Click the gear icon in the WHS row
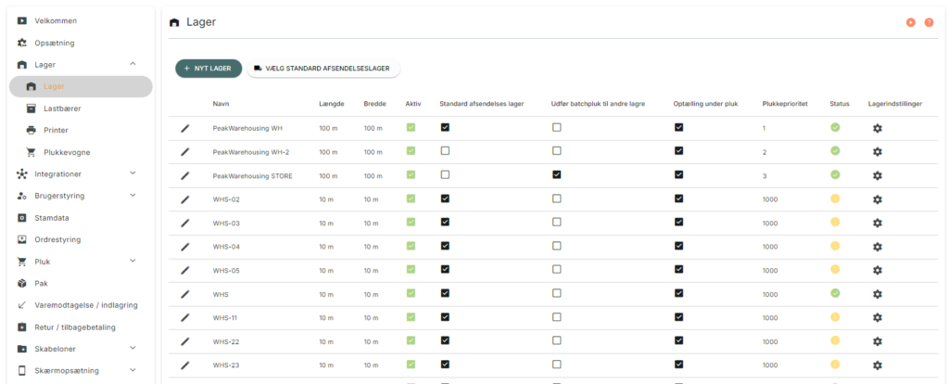The height and width of the screenshot is (384, 949). [x=877, y=294]
